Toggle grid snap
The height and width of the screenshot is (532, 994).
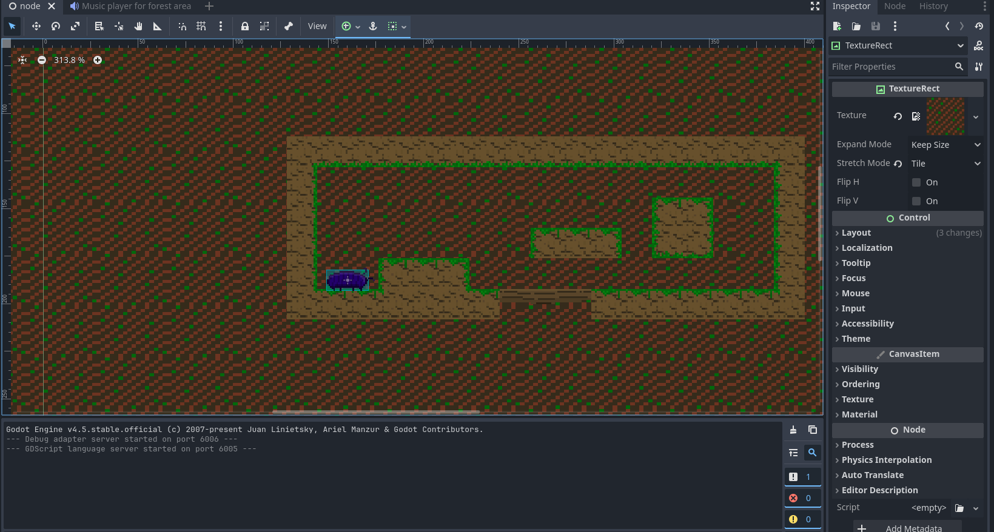point(201,26)
